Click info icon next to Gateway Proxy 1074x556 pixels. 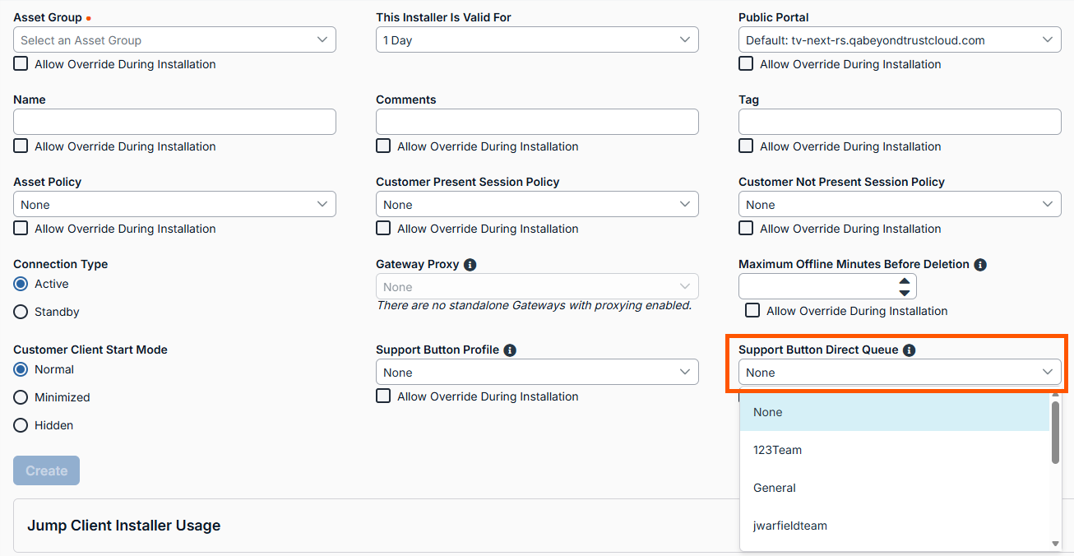pos(470,265)
